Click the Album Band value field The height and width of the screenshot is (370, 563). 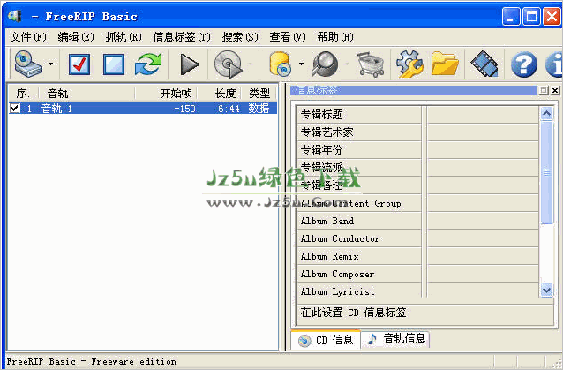[483, 221]
